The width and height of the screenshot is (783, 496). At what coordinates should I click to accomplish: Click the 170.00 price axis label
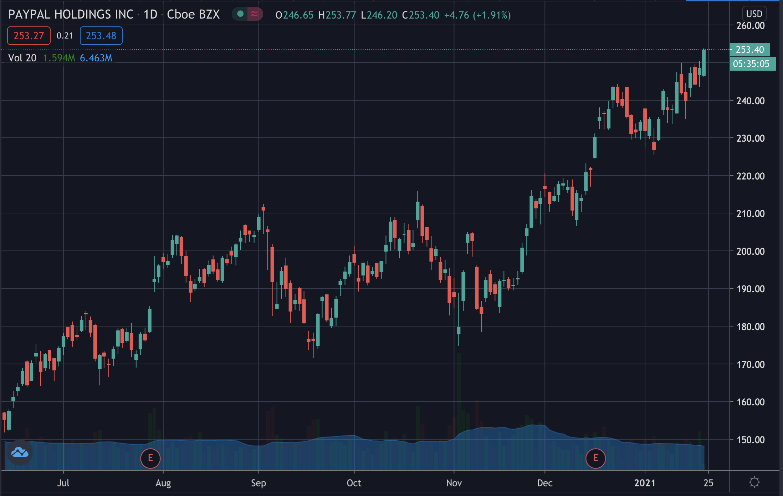[x=751, y=364]
